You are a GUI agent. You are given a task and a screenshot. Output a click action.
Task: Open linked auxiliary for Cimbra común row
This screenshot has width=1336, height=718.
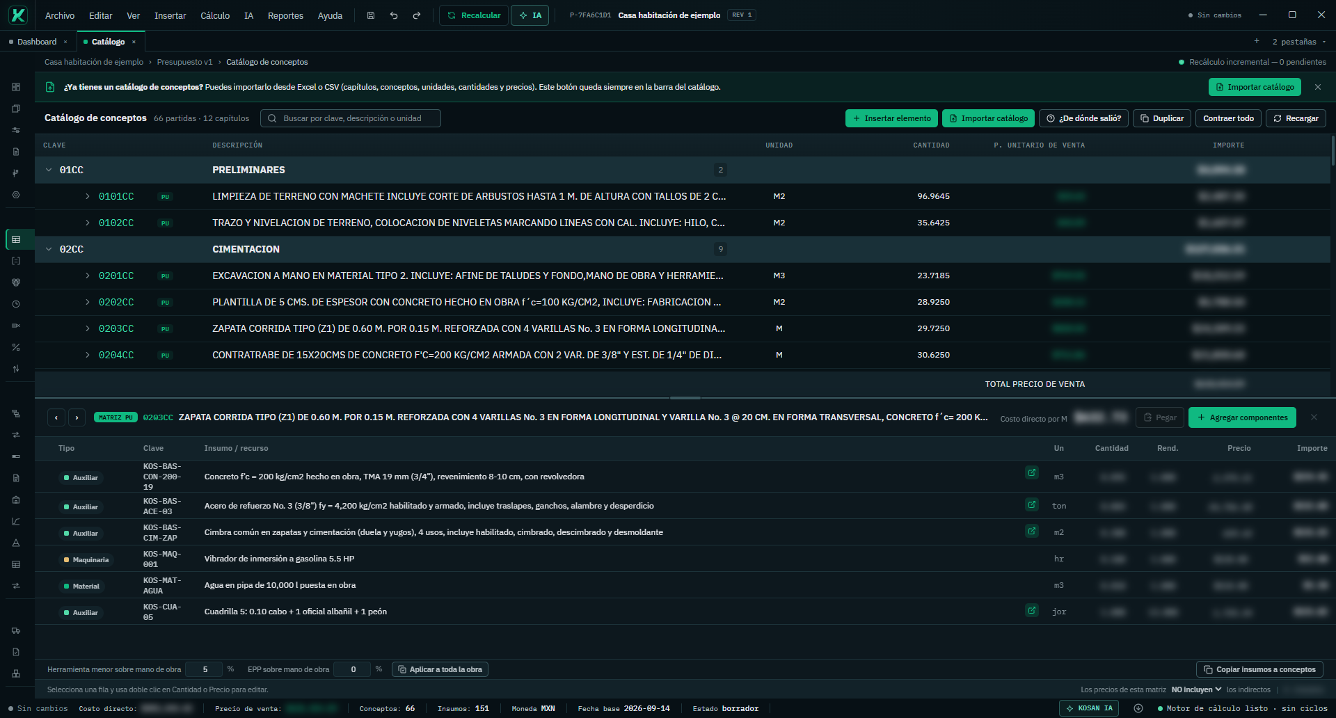(1032, 531)
